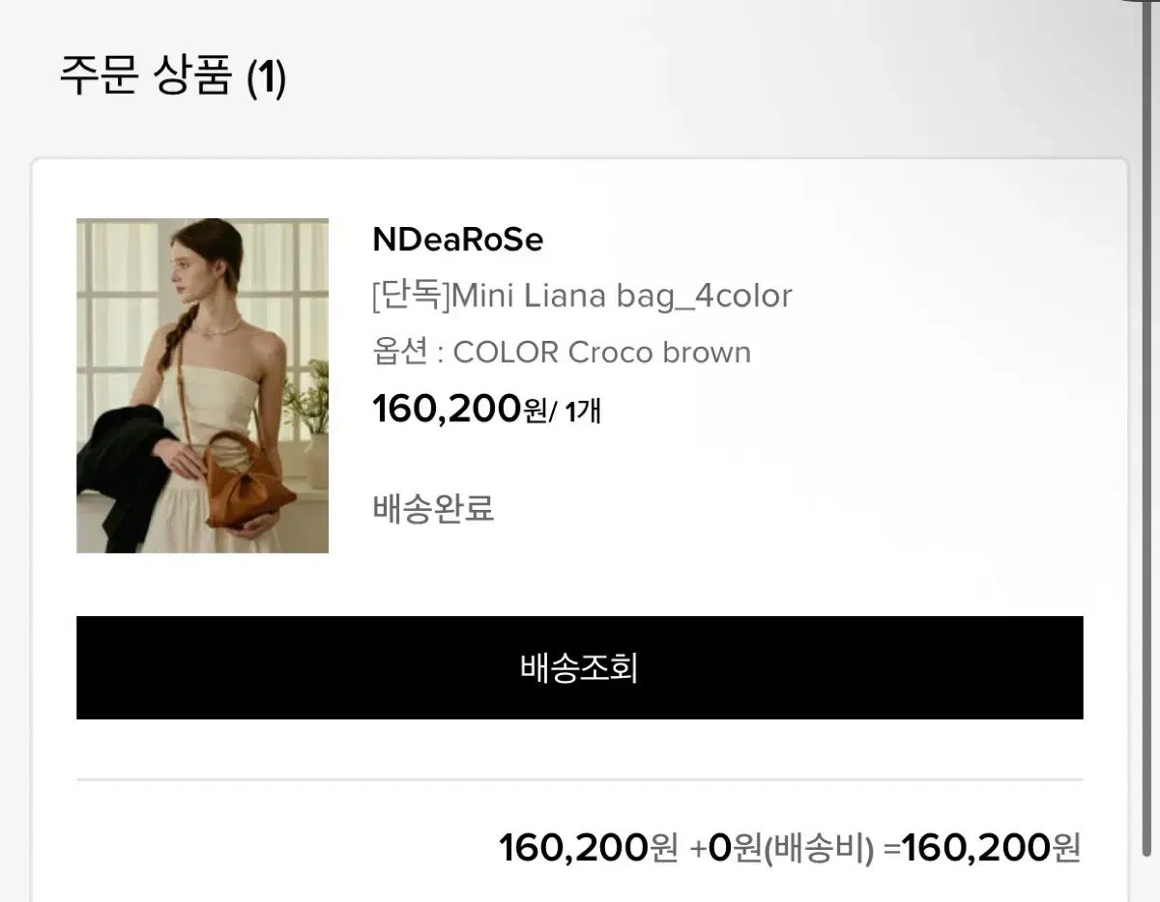The height and width of the screenshot is (902, 1160).
Task: Click the +0원(배송비) shipping fee text
Action: click(783, 849)
